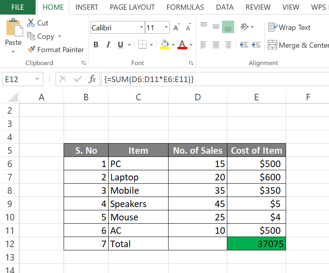Click the Insert Function fx icon
The image size is (329, 273).
(x=92, y=79)
